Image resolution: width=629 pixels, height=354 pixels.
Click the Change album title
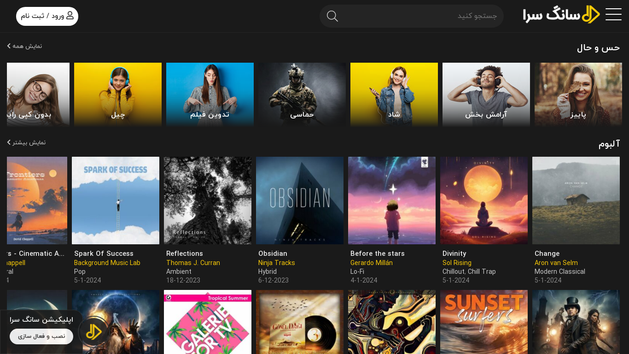547,254
